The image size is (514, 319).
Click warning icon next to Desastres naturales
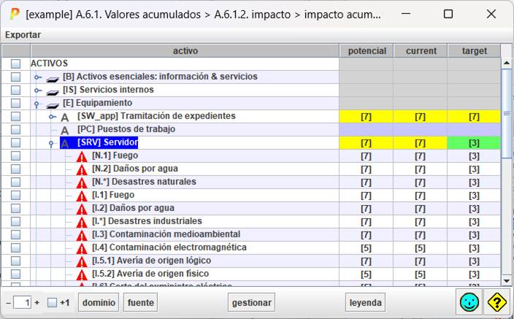82,182
